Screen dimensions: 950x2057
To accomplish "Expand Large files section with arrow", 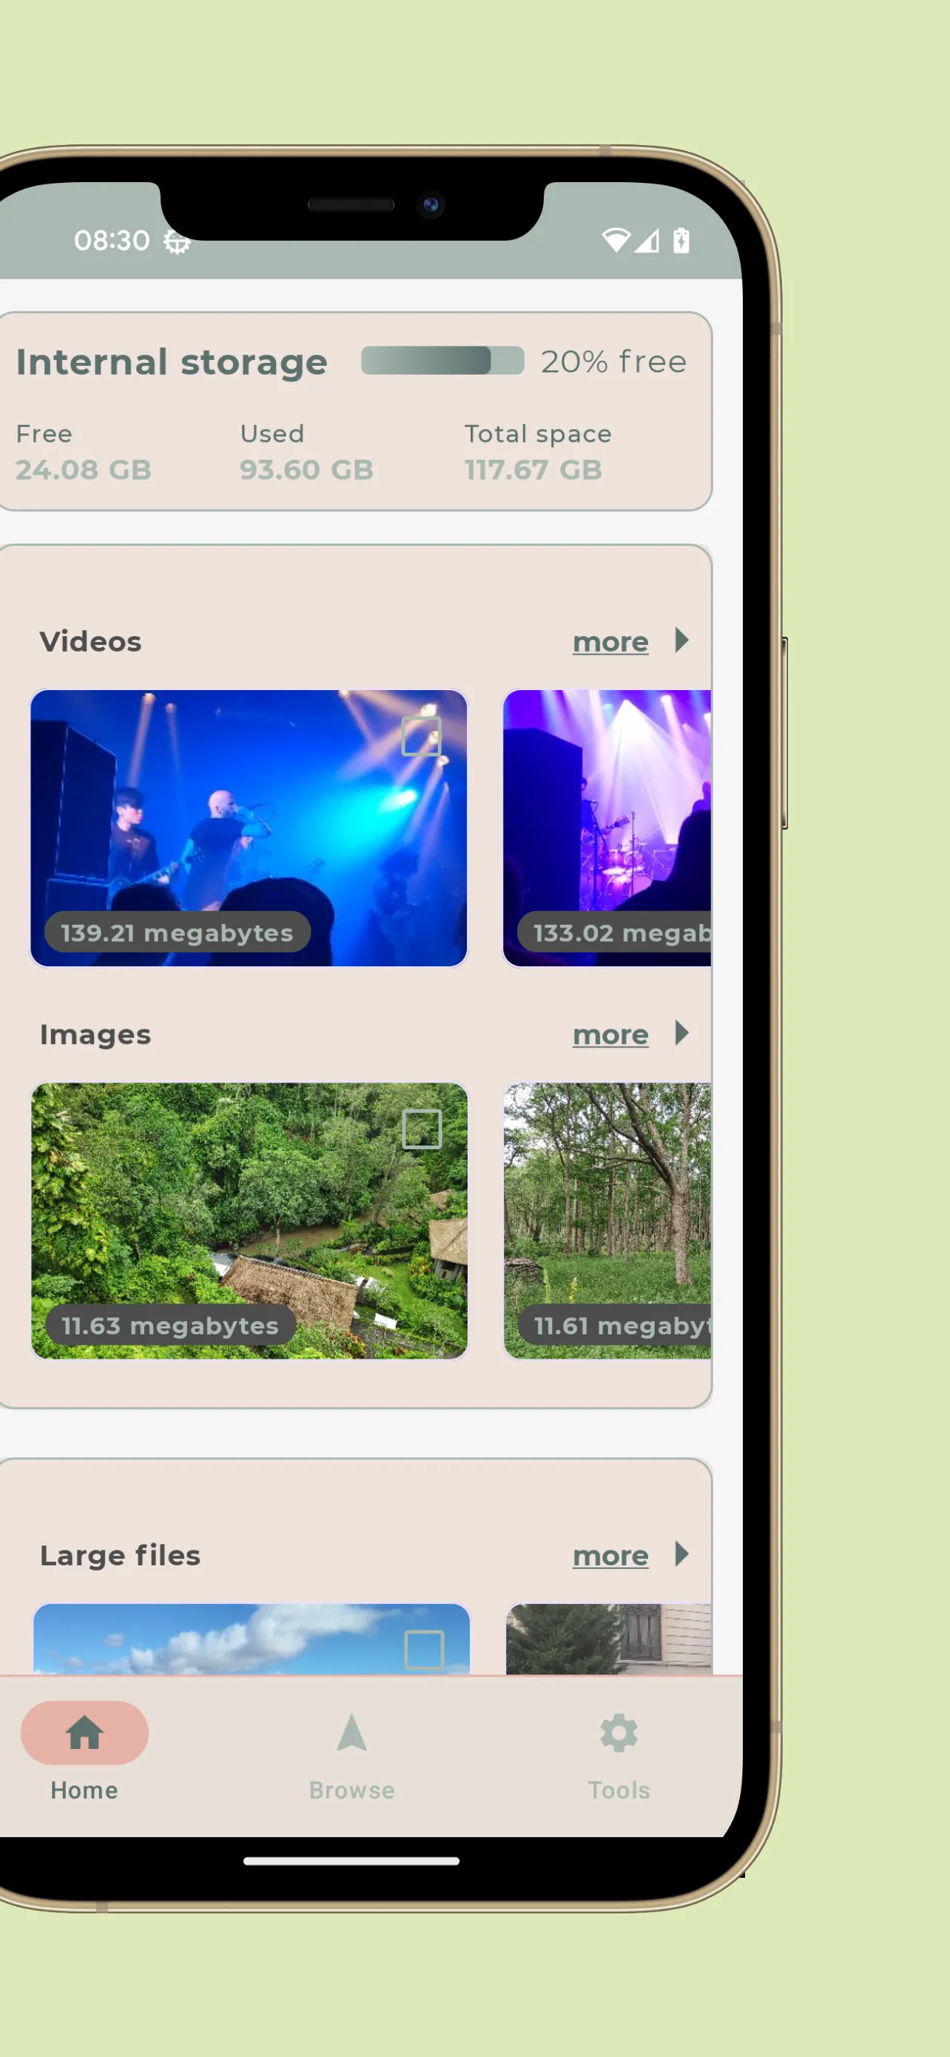I will click(682, 1553).
